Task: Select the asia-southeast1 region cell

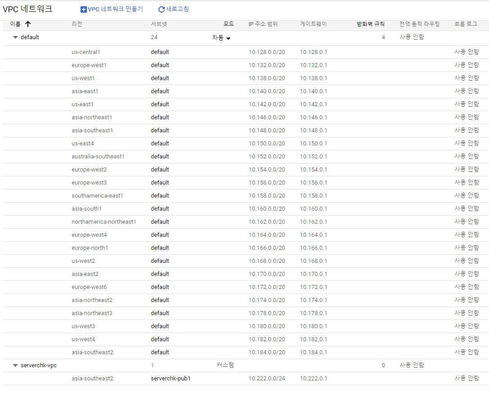Action: coord(92,131)
